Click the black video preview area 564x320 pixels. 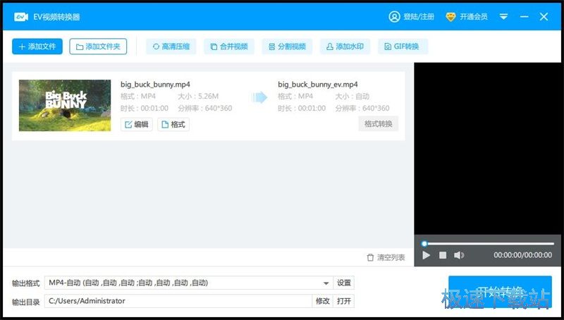(487, 149)
